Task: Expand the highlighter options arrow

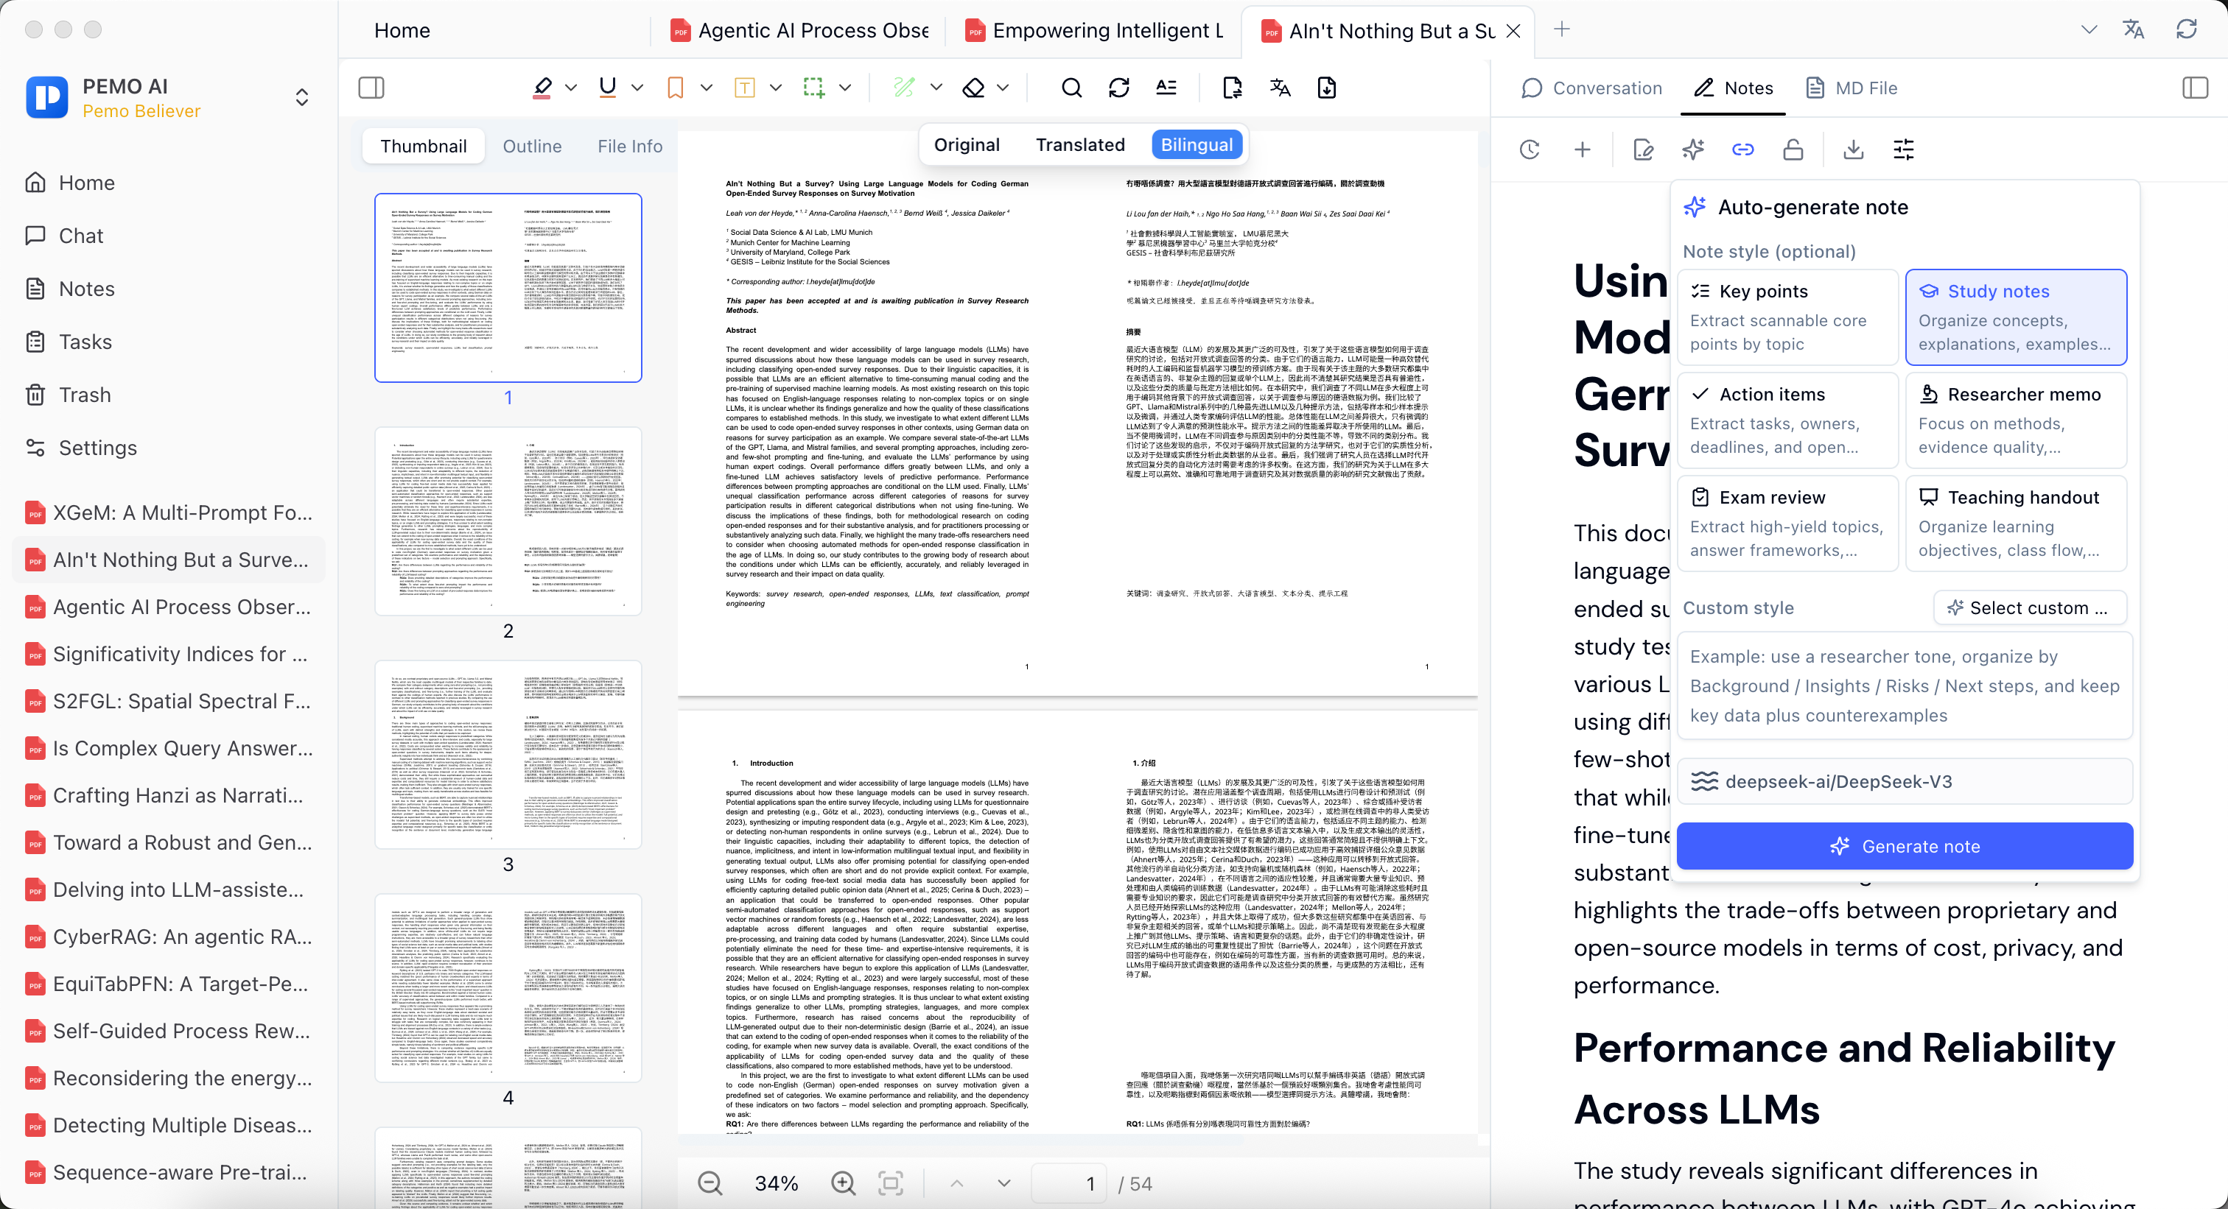Action: tap(571, 88)
